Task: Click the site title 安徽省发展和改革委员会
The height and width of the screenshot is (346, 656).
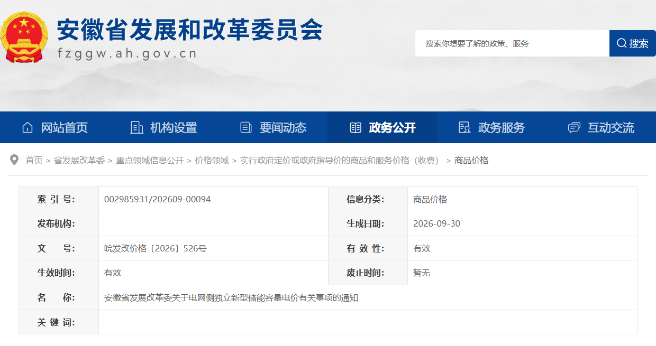Action: [189, 30]
